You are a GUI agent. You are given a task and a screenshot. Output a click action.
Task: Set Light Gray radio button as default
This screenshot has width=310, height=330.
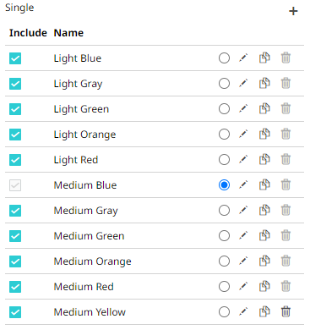[x=224, y=84]
